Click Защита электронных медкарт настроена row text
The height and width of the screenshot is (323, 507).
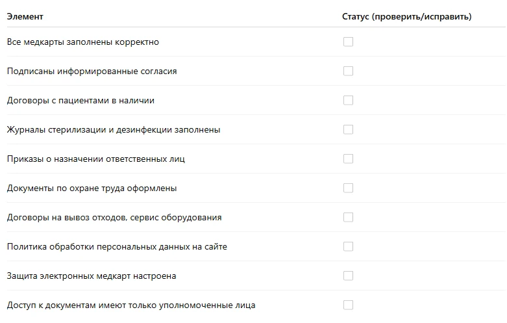point(92,276)
